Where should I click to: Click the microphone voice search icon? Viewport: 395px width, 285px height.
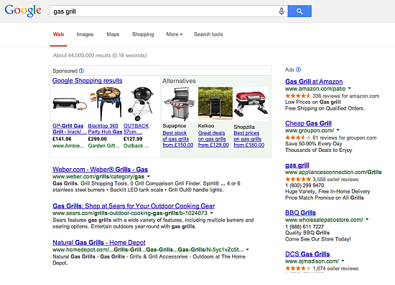[282, 11]
